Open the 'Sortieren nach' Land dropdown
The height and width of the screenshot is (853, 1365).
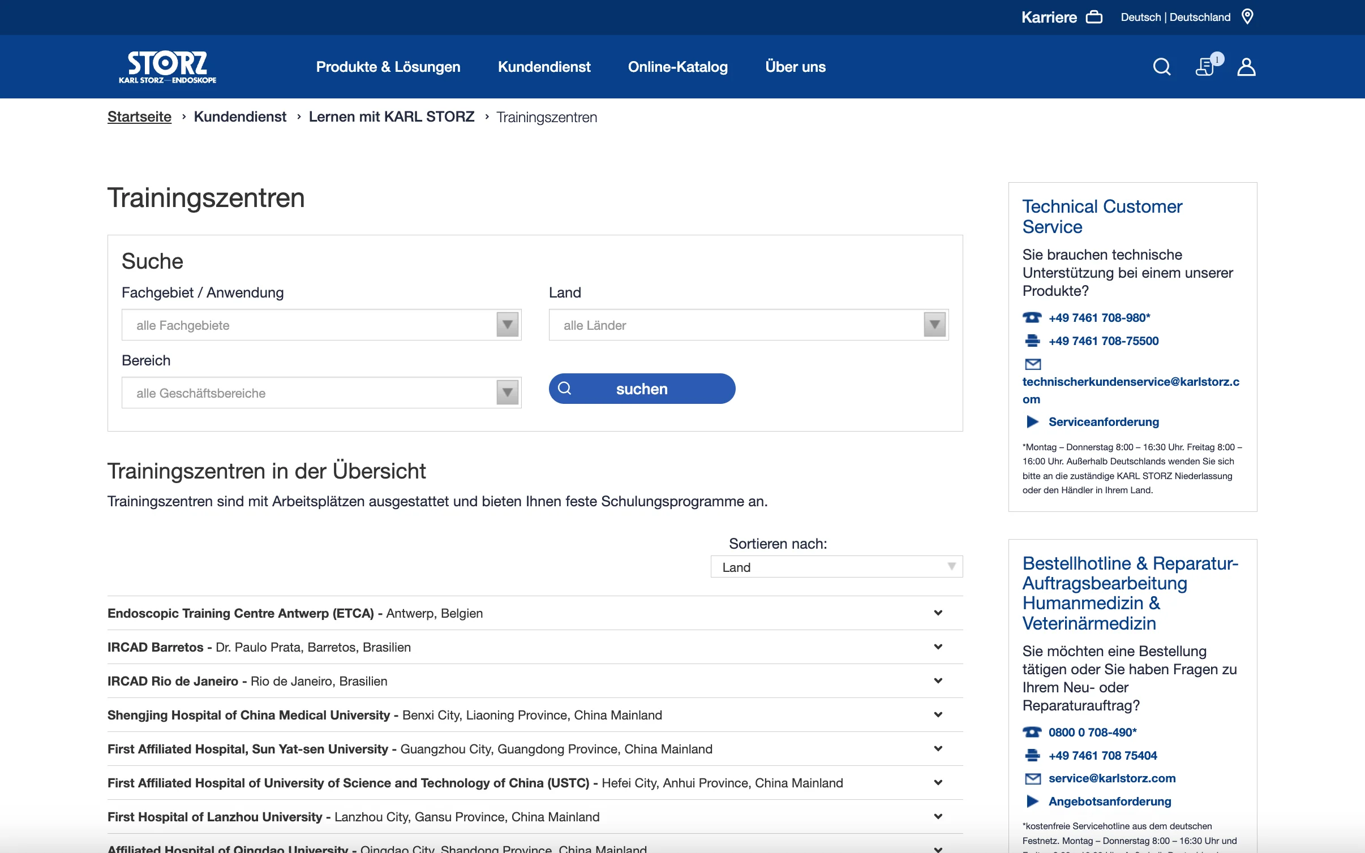coord(836,567)
